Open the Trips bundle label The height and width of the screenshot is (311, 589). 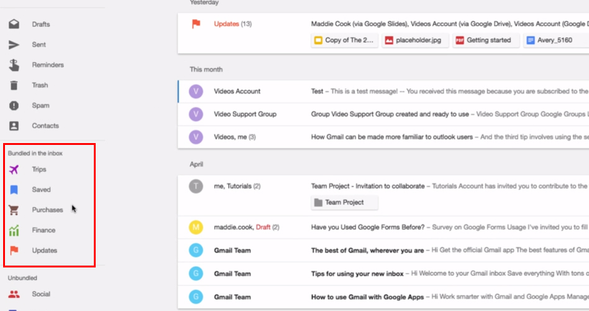pos(39,169)
